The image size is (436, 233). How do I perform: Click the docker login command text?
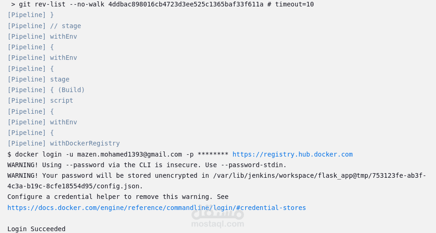click(118, 154)
